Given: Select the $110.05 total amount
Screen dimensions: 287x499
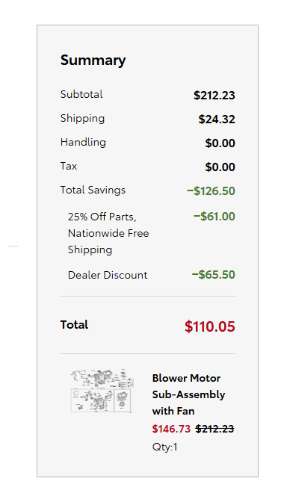Looking at the screenshot, I should [210, 326].
